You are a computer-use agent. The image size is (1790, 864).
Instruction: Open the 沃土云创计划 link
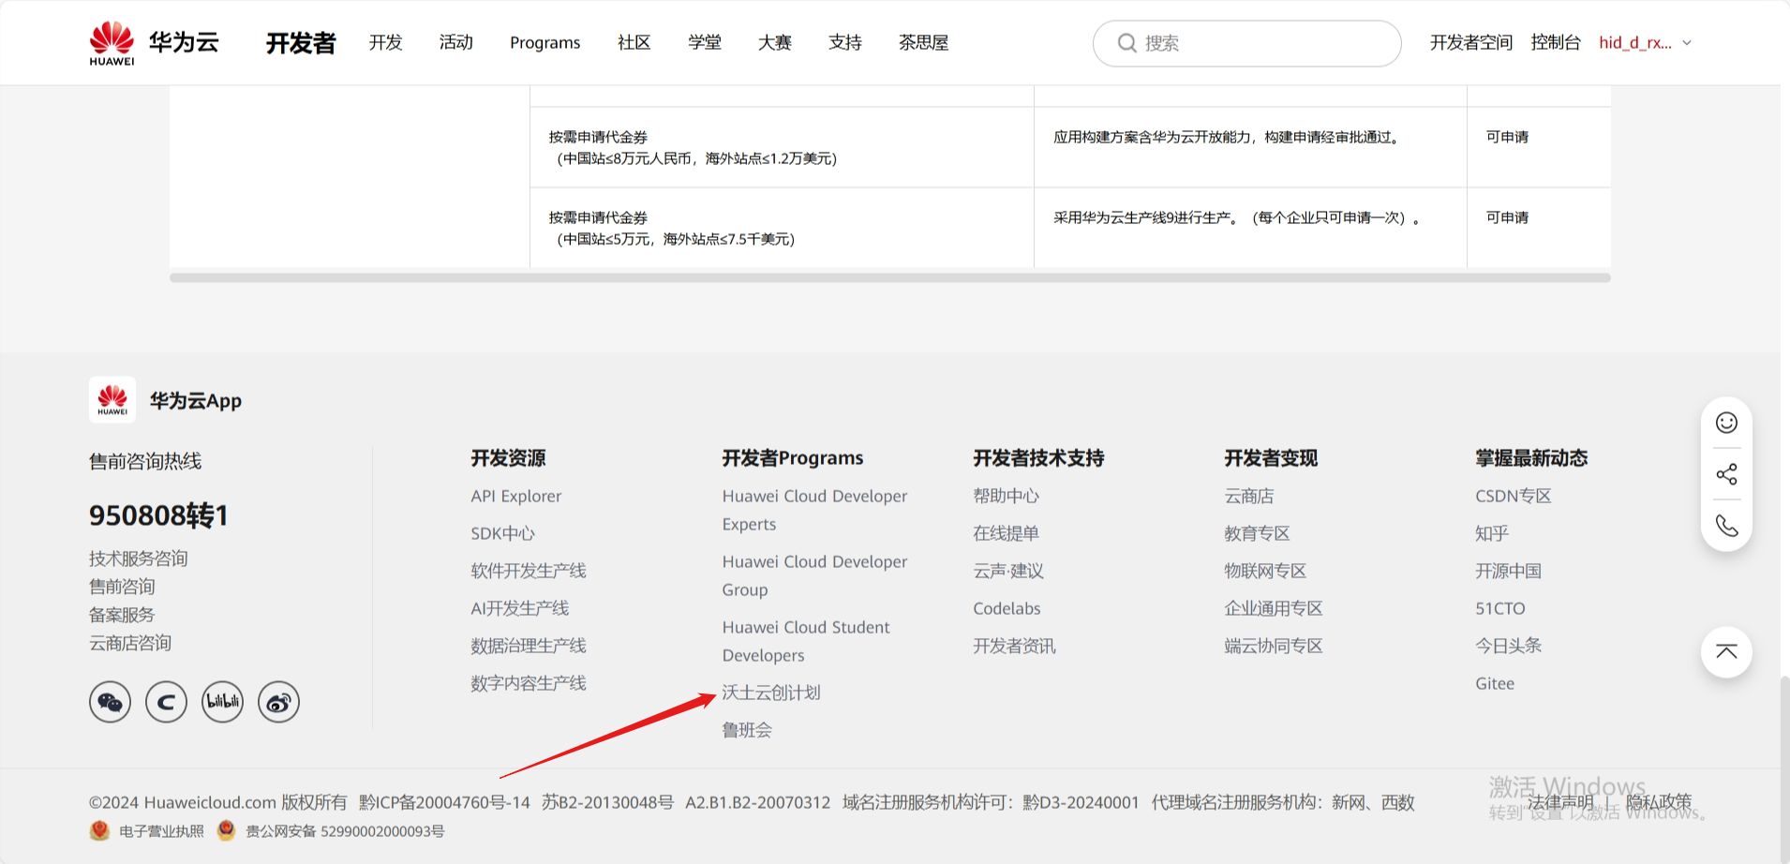(770, 693)
